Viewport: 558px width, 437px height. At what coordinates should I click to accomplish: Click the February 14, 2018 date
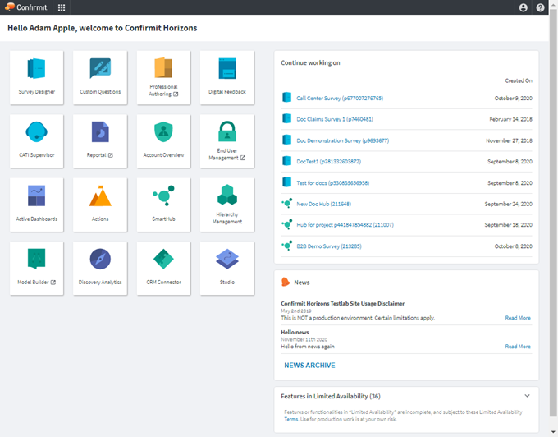[510, 119]
